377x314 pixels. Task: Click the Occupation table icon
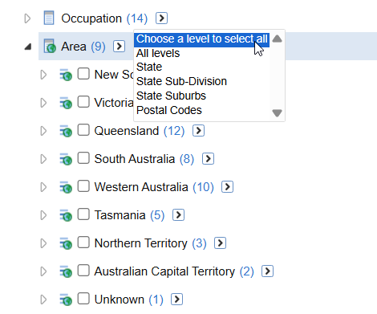click(x=49, y=18)
